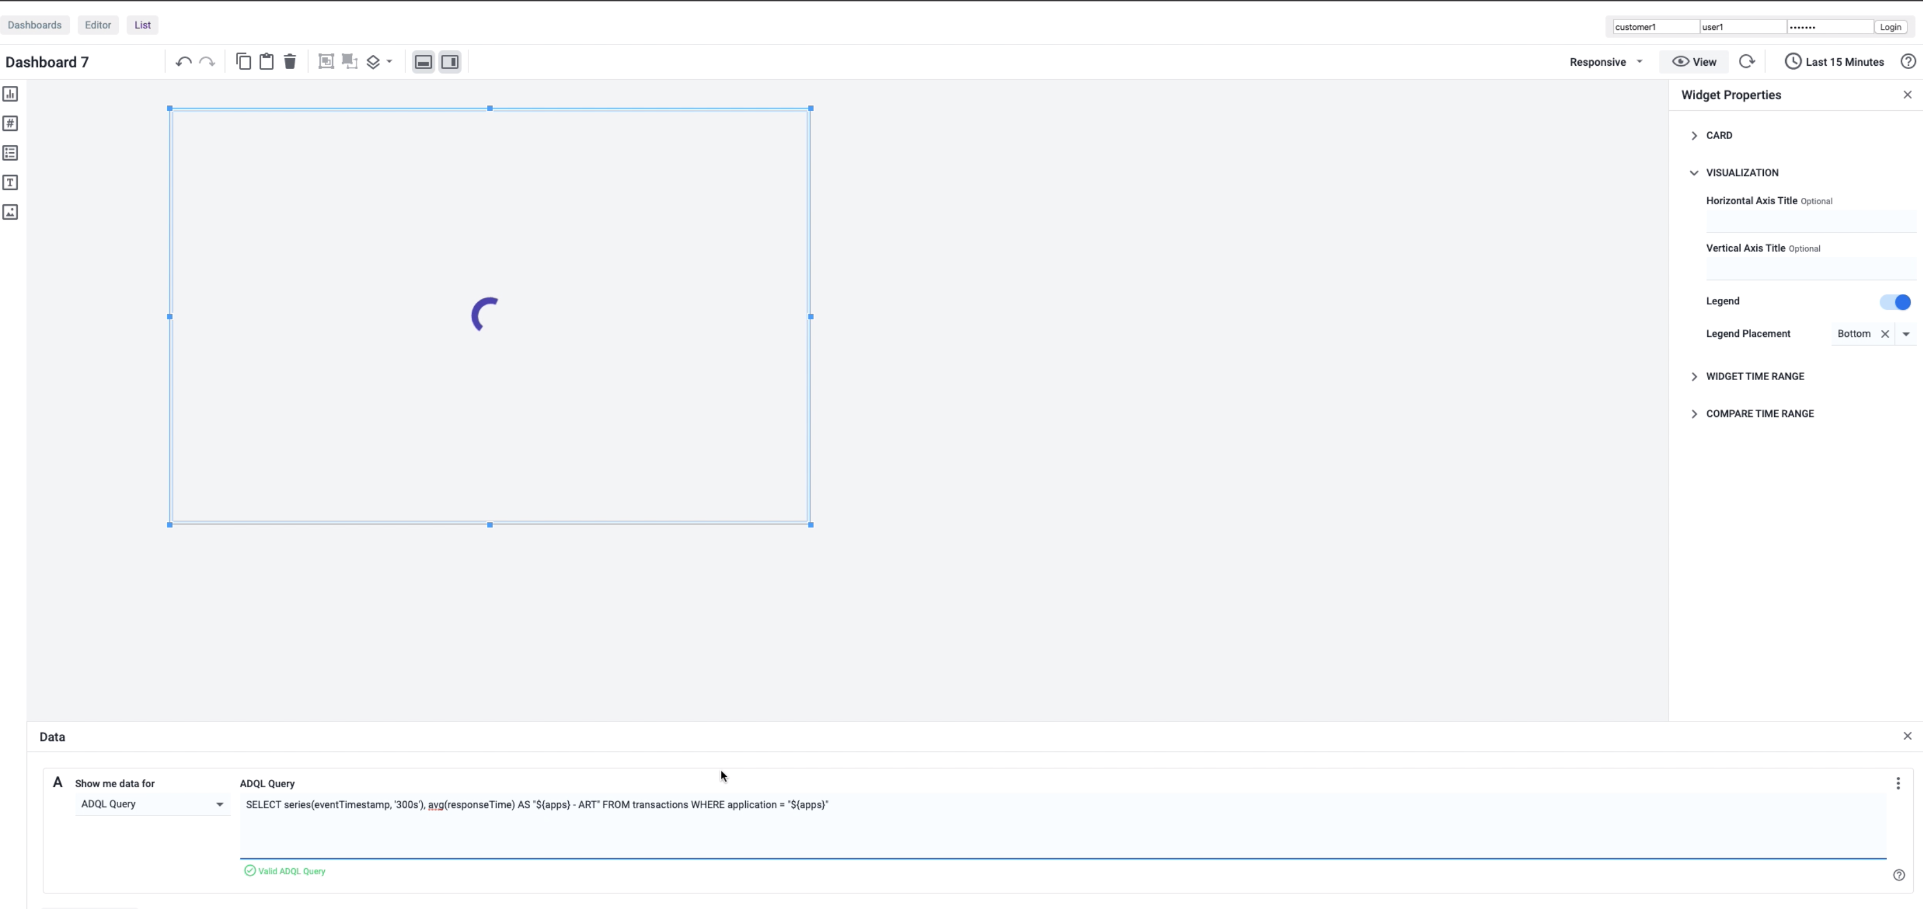
Task: Toggle the right properties panel
Action: (450, 62)
